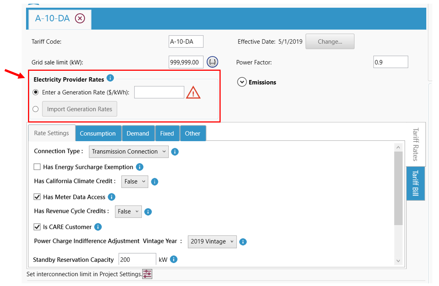Enable Has Energy Surcharge Exemption checkbox
Viewport: 439px width, 286px height.
point(37,167)
